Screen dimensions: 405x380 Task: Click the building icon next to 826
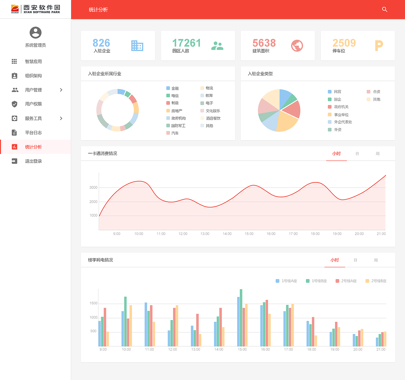[x=137, y=46]
